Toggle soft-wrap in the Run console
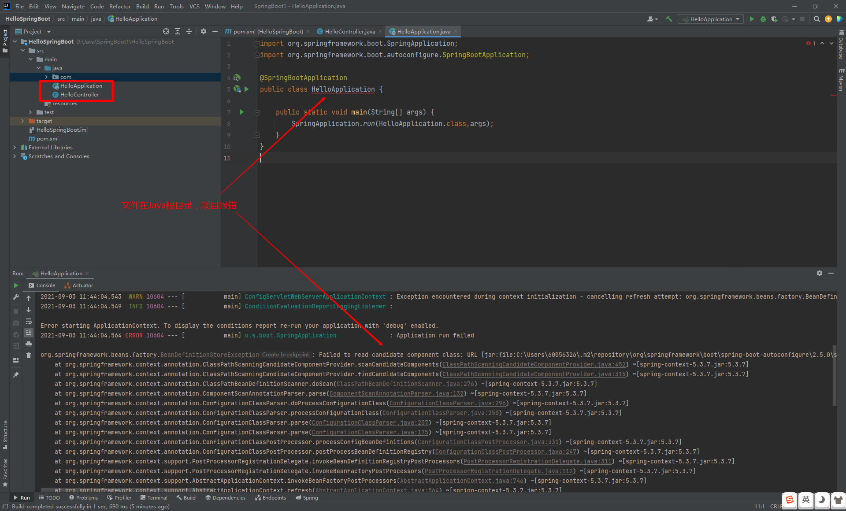The width and height of the screenshot is (846, 511). [x=29, y=321]
